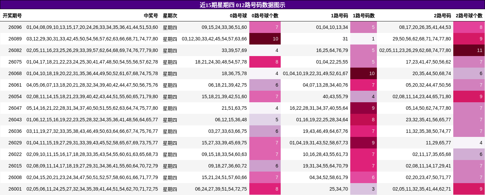Select issue number 26096 in first row
485x195 pixels.
coord(15,27)
